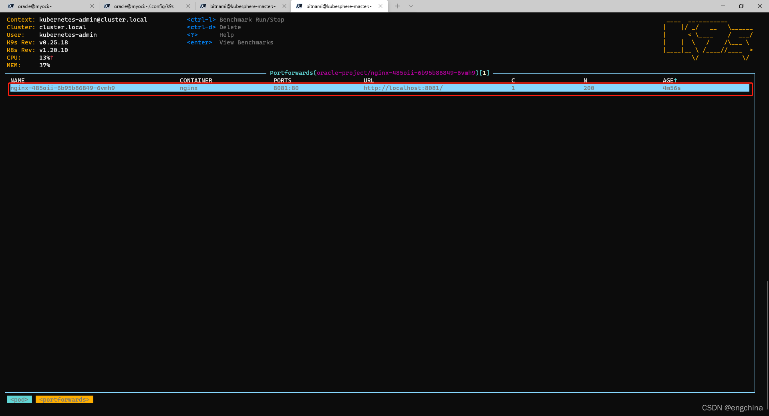The width and height of the screenshot is (769, 416).
Task: Click the Cluster value cluster.local
Action: click(x=62, y=27)
